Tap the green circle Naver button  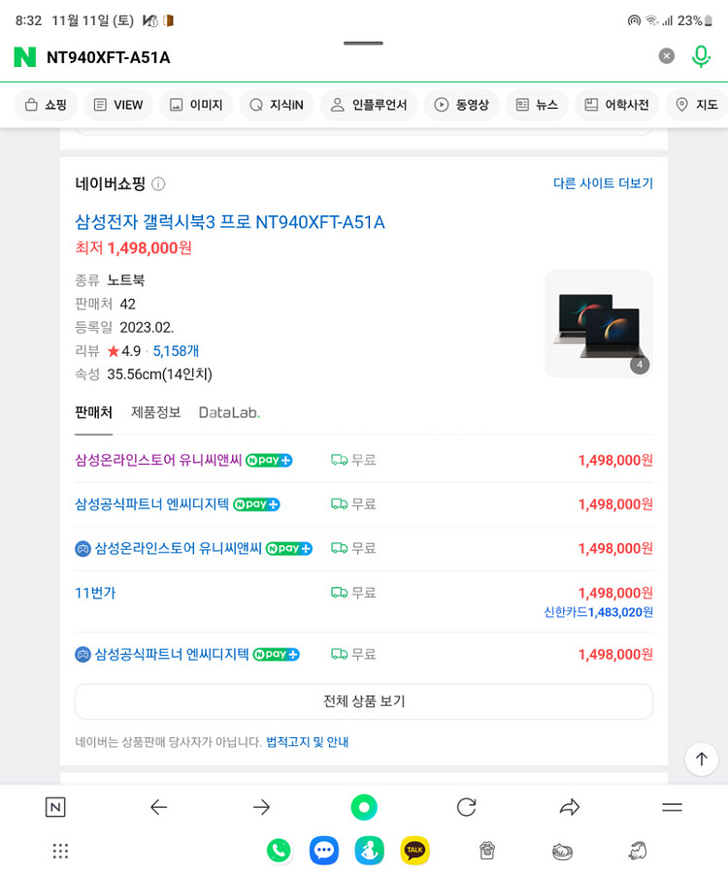[364, 807]
